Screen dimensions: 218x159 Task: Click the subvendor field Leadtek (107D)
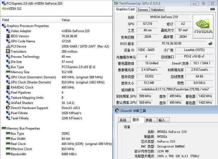(194, 50)
